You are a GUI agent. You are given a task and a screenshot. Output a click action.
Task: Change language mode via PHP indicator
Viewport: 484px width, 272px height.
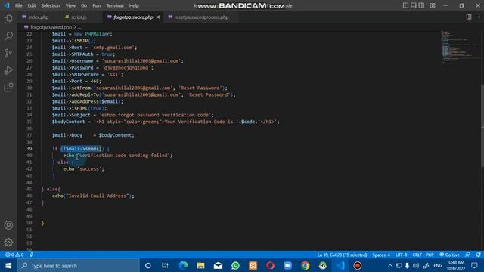pos(430,255)
